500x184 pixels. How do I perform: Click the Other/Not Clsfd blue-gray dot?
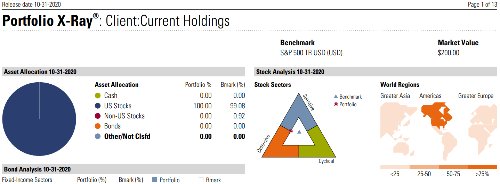coord(98,136)
